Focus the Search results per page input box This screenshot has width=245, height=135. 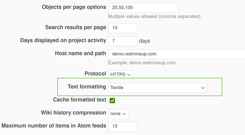coord(123,28)
